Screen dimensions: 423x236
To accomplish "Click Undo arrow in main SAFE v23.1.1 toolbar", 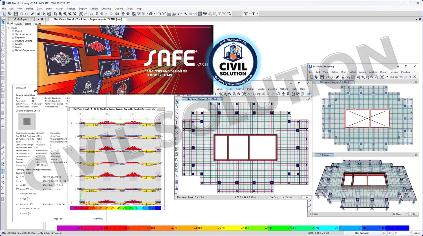I will (21, 14).
